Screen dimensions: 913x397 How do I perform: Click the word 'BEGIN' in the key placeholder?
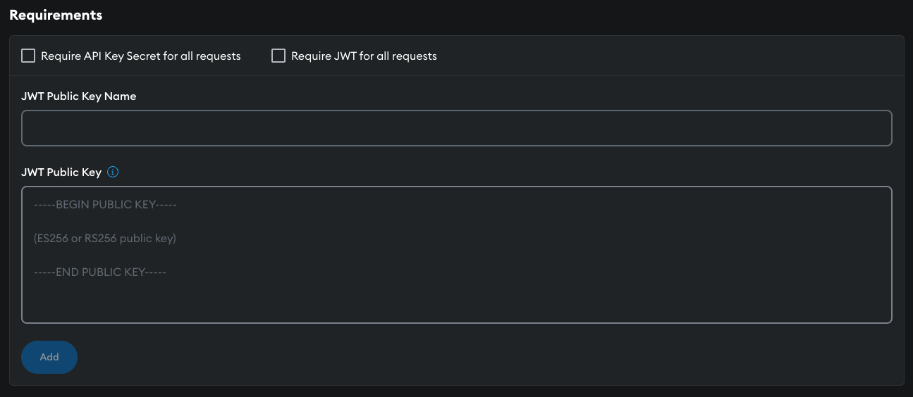(71, 205)
